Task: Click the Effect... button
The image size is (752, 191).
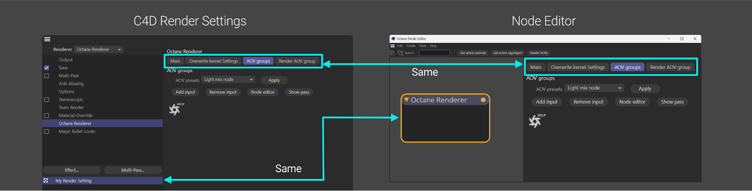Action: point(71,170)
